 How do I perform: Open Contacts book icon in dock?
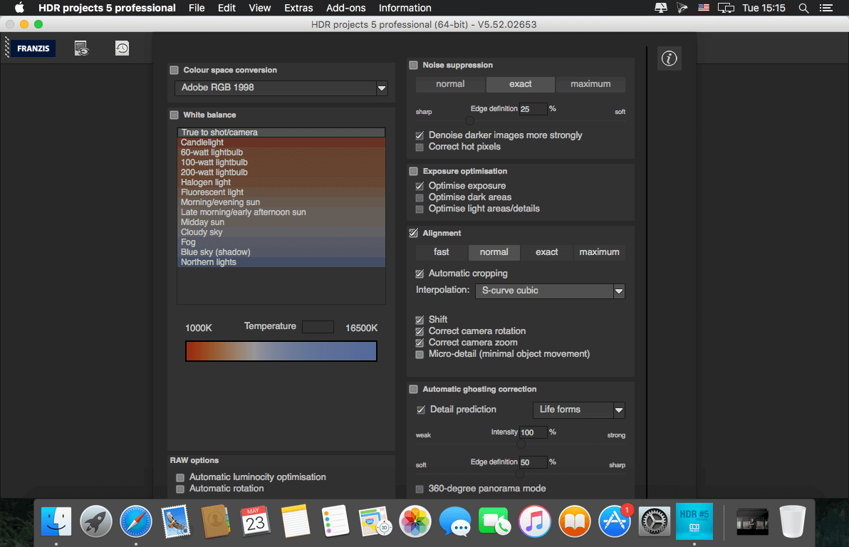point(216,521)
